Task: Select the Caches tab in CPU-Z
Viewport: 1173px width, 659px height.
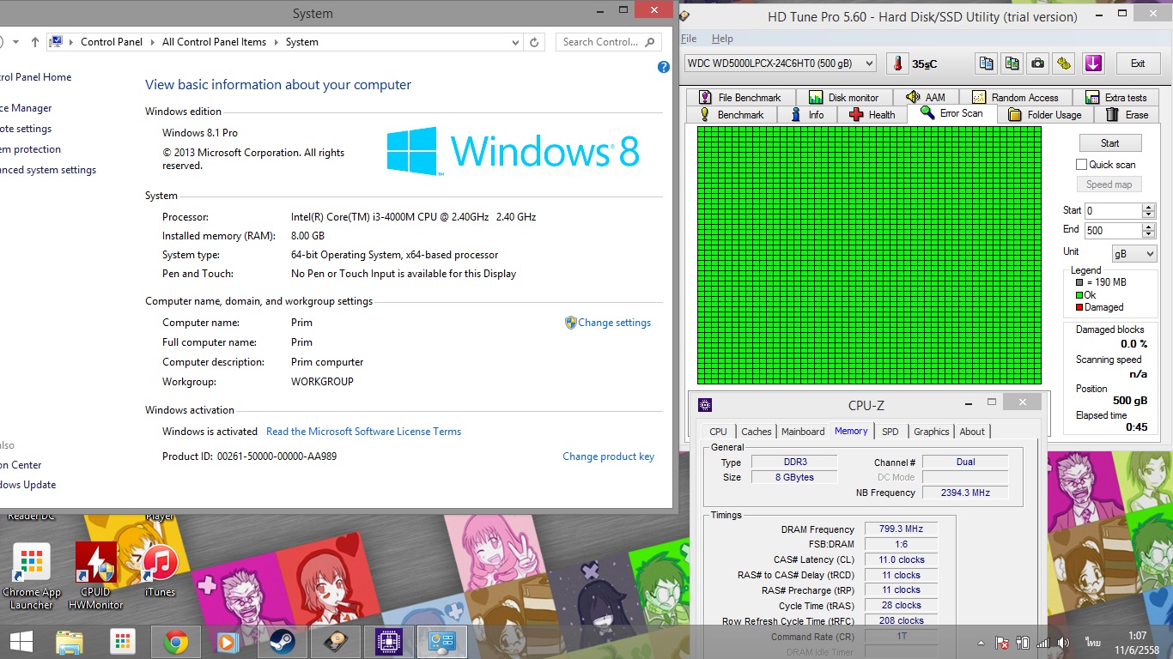Action: tap(757, 432)
